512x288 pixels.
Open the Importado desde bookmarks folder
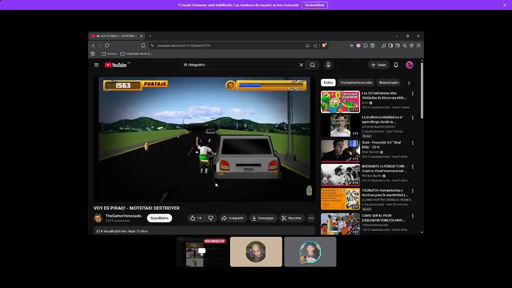(136, 54)
